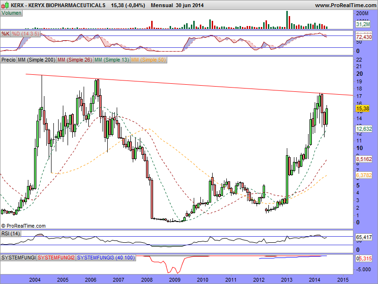The width and height of the screenshot is (378, 284).
Task: Click the 2015 year on time axis
Action: pos(343,280)
